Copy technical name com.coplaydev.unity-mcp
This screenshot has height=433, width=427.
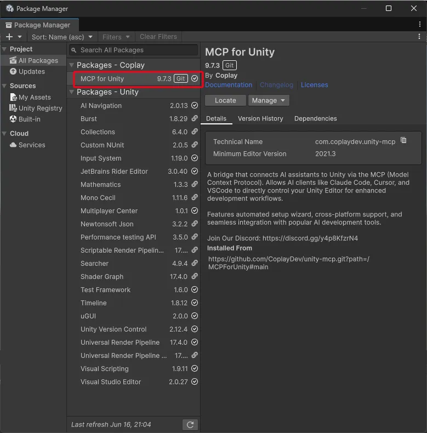(403, 140)
